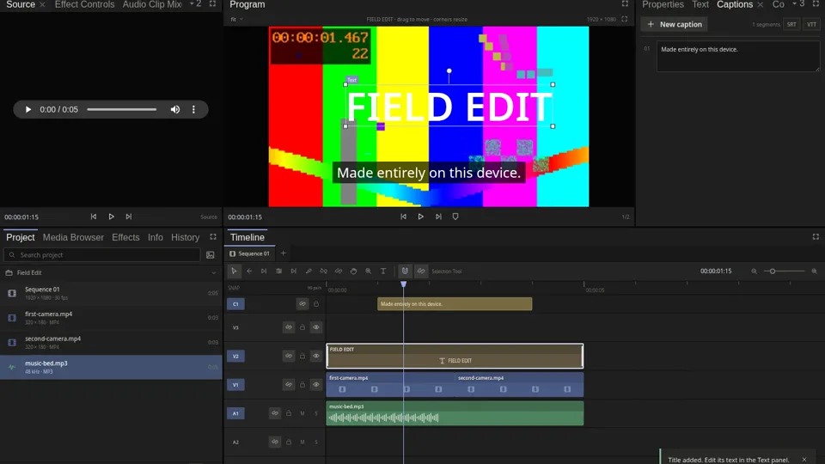The height and width of the screenshot is (464, 825).
Task: Open the Text panel tab
Action: 700,5
